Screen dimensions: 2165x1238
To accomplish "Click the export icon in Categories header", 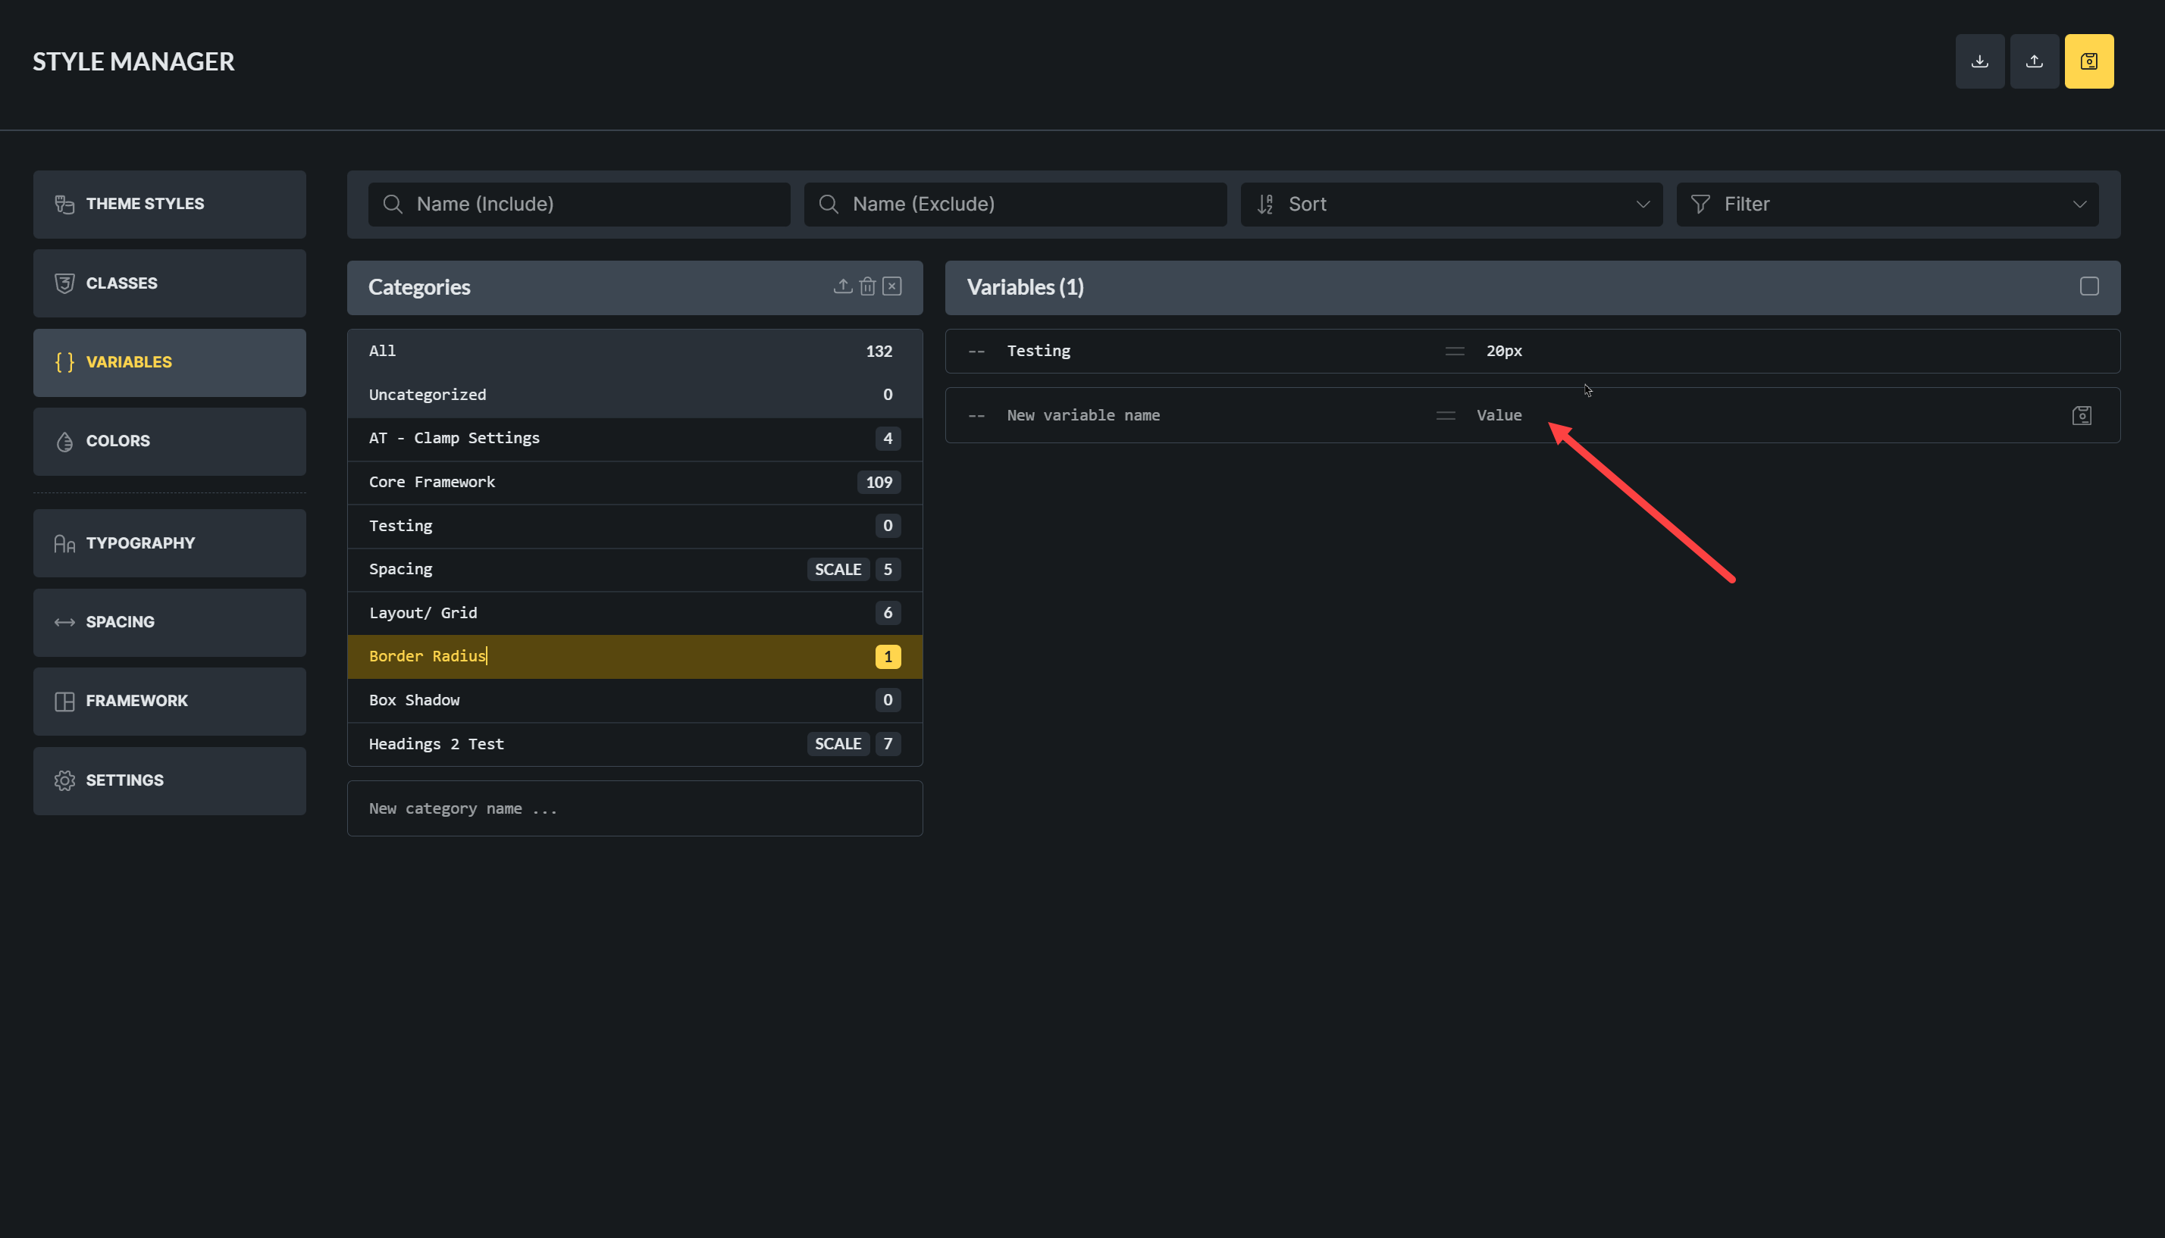I will (842, 286).
